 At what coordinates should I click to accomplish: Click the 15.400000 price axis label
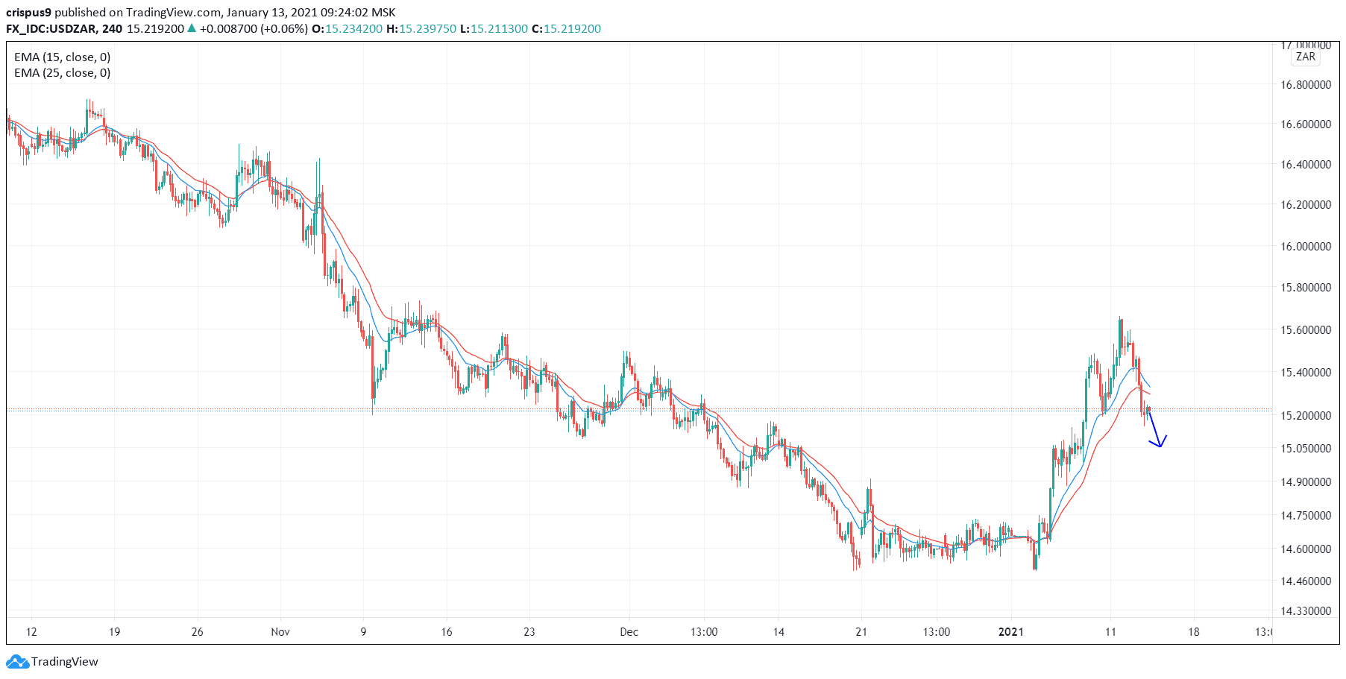pos(1306,373)
